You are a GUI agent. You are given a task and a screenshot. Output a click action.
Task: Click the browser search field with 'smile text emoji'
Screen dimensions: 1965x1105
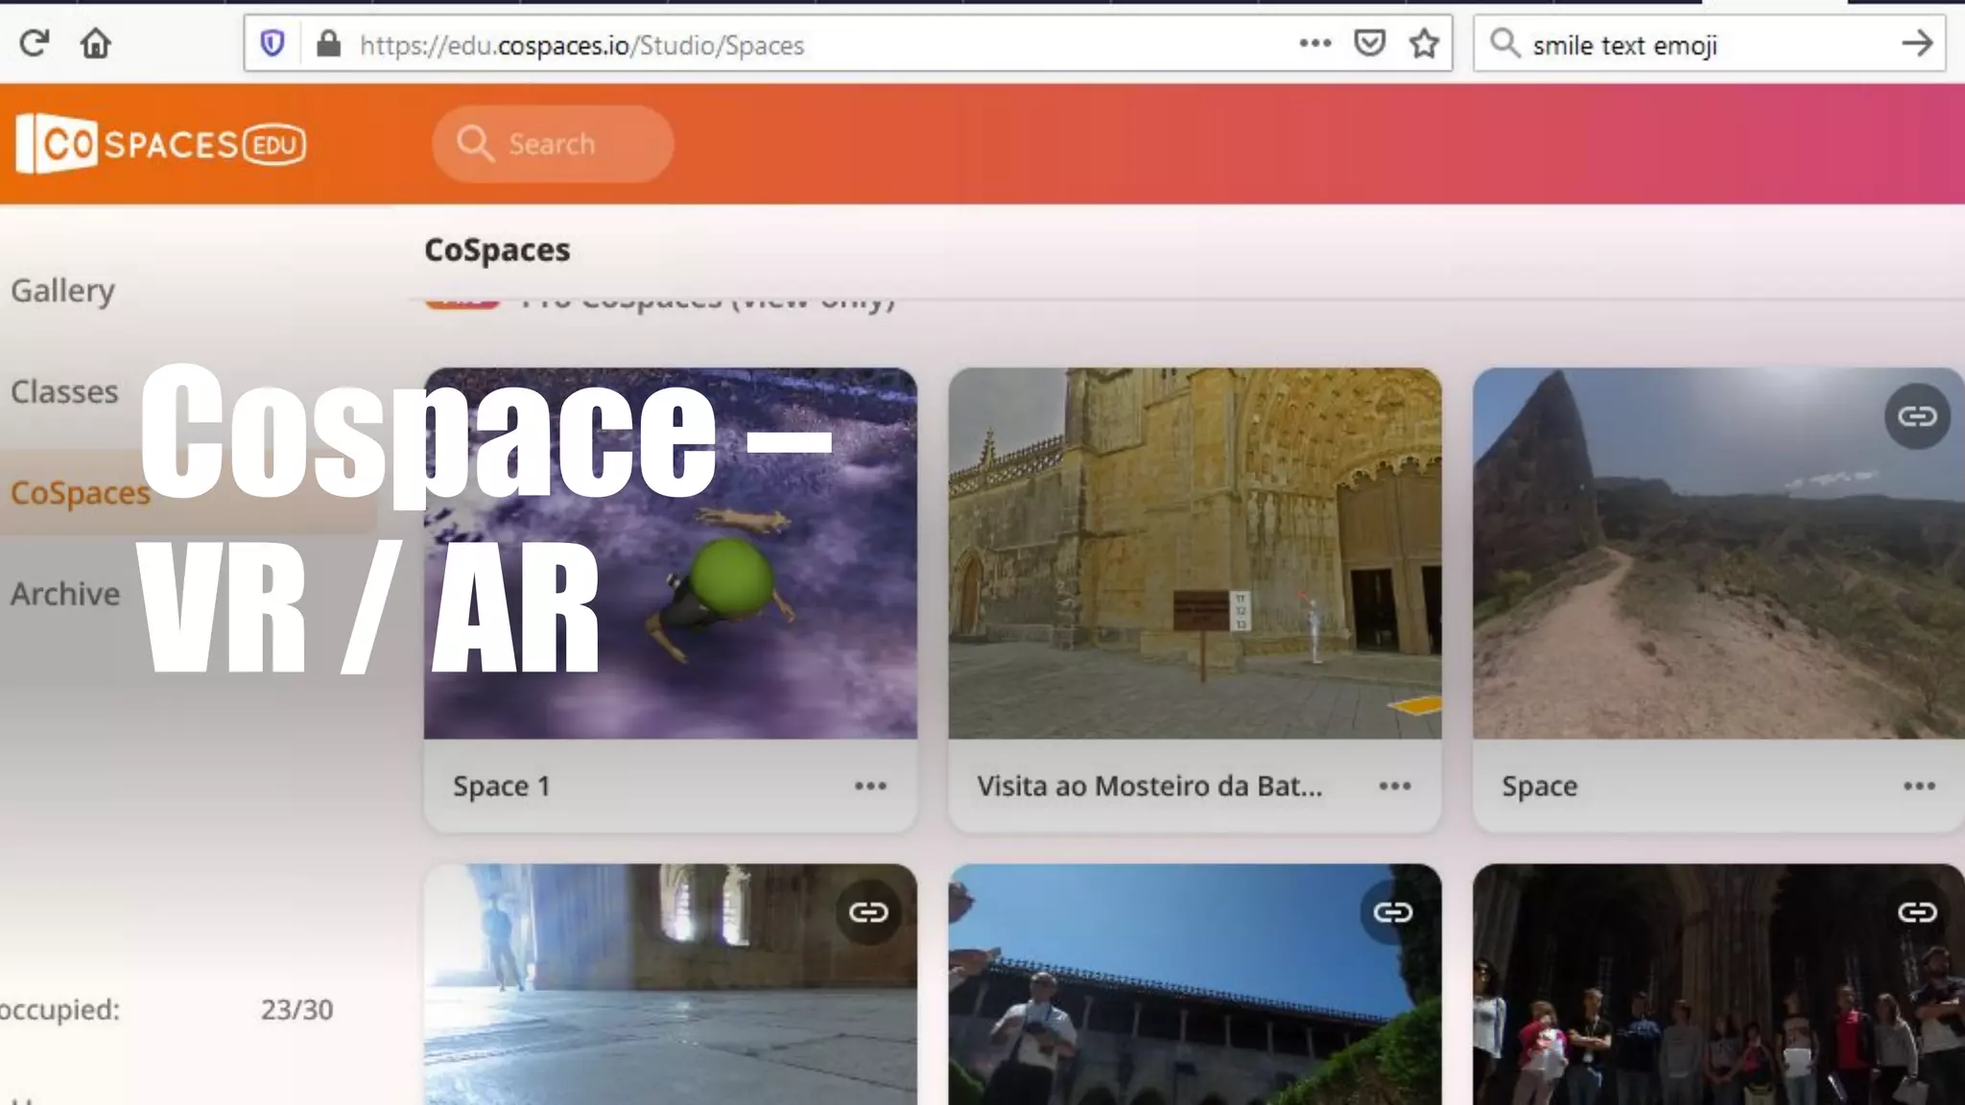point(1708,44)
